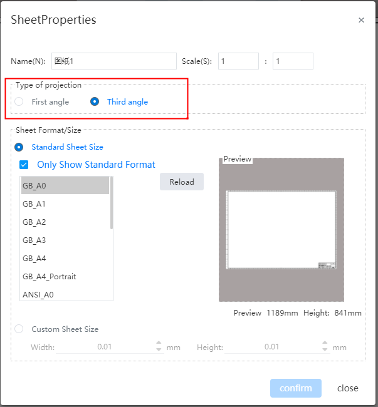
Task: Select the Third angle radio button
Action: (95, 101)
